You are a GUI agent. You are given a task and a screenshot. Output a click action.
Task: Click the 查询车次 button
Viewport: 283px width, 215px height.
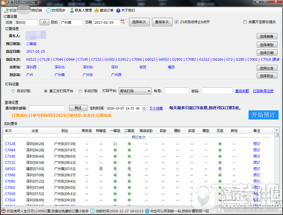162,22
